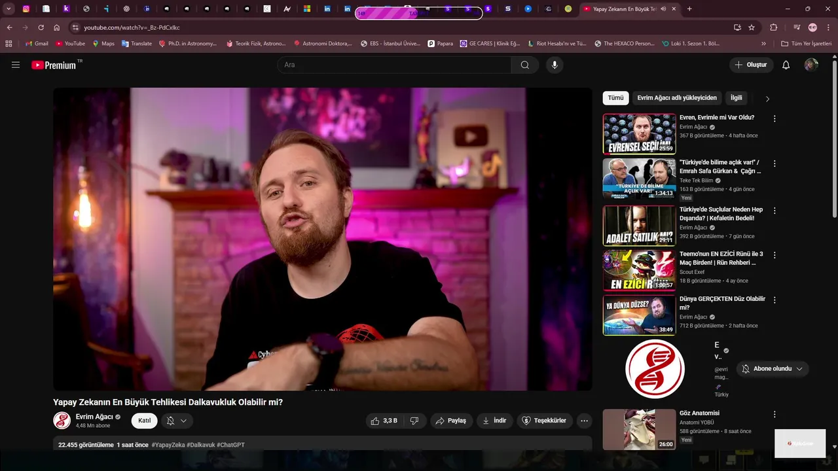This screenshot has width=838, height=471.
Task: Open options for "Teemo'nun EN EZİCİ Rünü" video
Action: tap(774, 254)
